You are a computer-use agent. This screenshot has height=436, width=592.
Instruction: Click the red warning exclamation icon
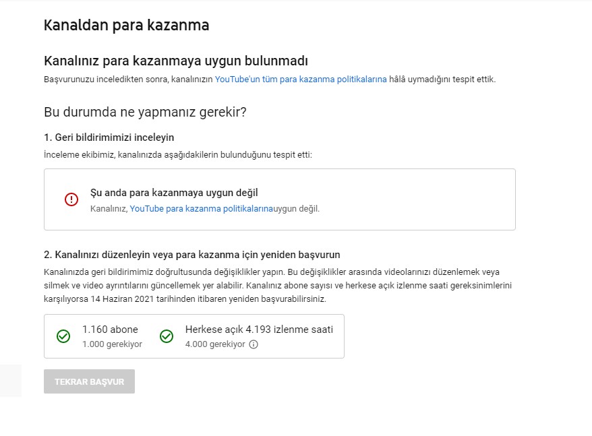71,199
